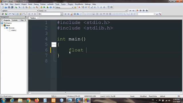Image resolution: width=183 pixels, height=103 pixels.
Task: Open Internet Explorer from the taskbar
Action: click(x=12, y=100)
